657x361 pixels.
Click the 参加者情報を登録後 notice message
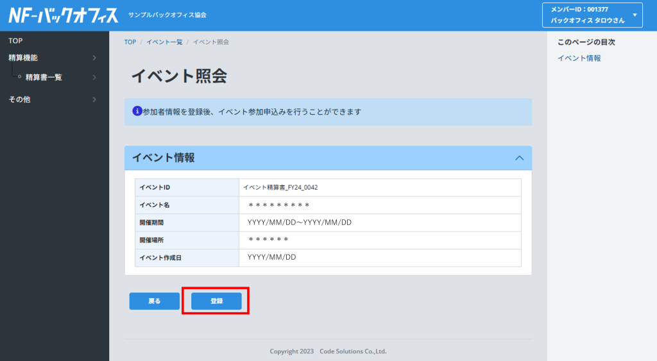252,112
